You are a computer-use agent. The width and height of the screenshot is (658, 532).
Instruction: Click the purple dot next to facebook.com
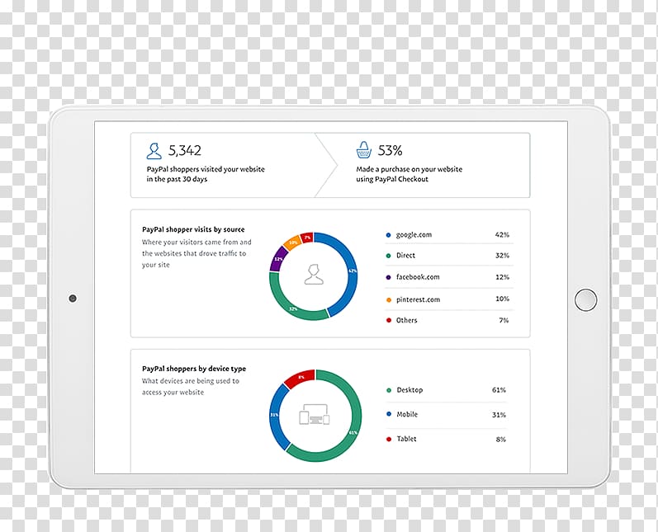[388, 277]
